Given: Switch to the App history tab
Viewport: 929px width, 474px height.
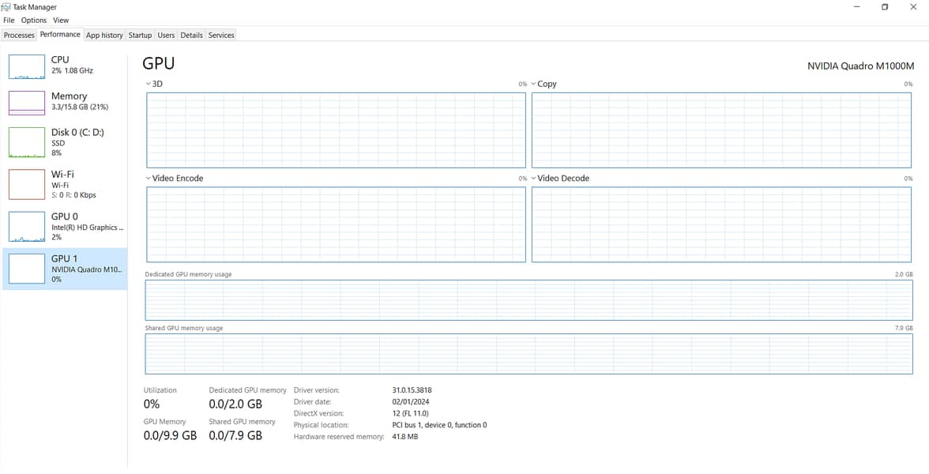Looking at the screenshot, I should 104,36.
